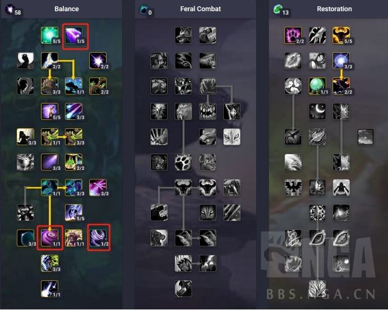The height and width of the screenshot is (310, 388).
Task: Click the white cat-face Nurturing Instinct talent
Action: (232, 137)
